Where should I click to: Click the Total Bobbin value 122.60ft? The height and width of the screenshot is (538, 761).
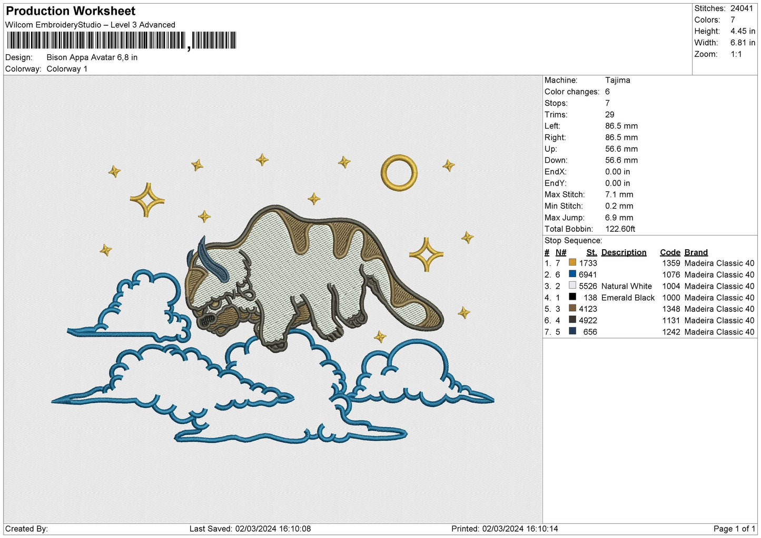pos(620,229)
